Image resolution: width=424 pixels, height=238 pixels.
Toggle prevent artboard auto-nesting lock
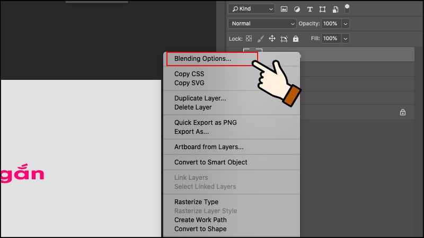[x=284, y=39]
